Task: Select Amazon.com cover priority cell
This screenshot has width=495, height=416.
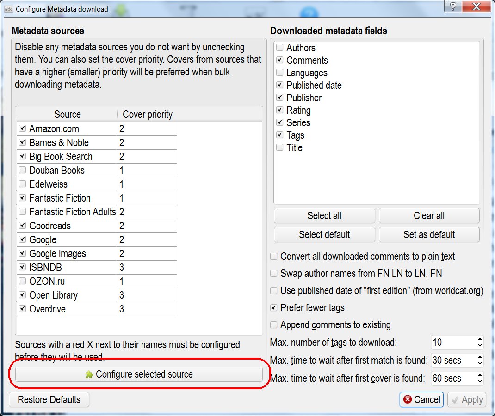Action: point(147,128)
